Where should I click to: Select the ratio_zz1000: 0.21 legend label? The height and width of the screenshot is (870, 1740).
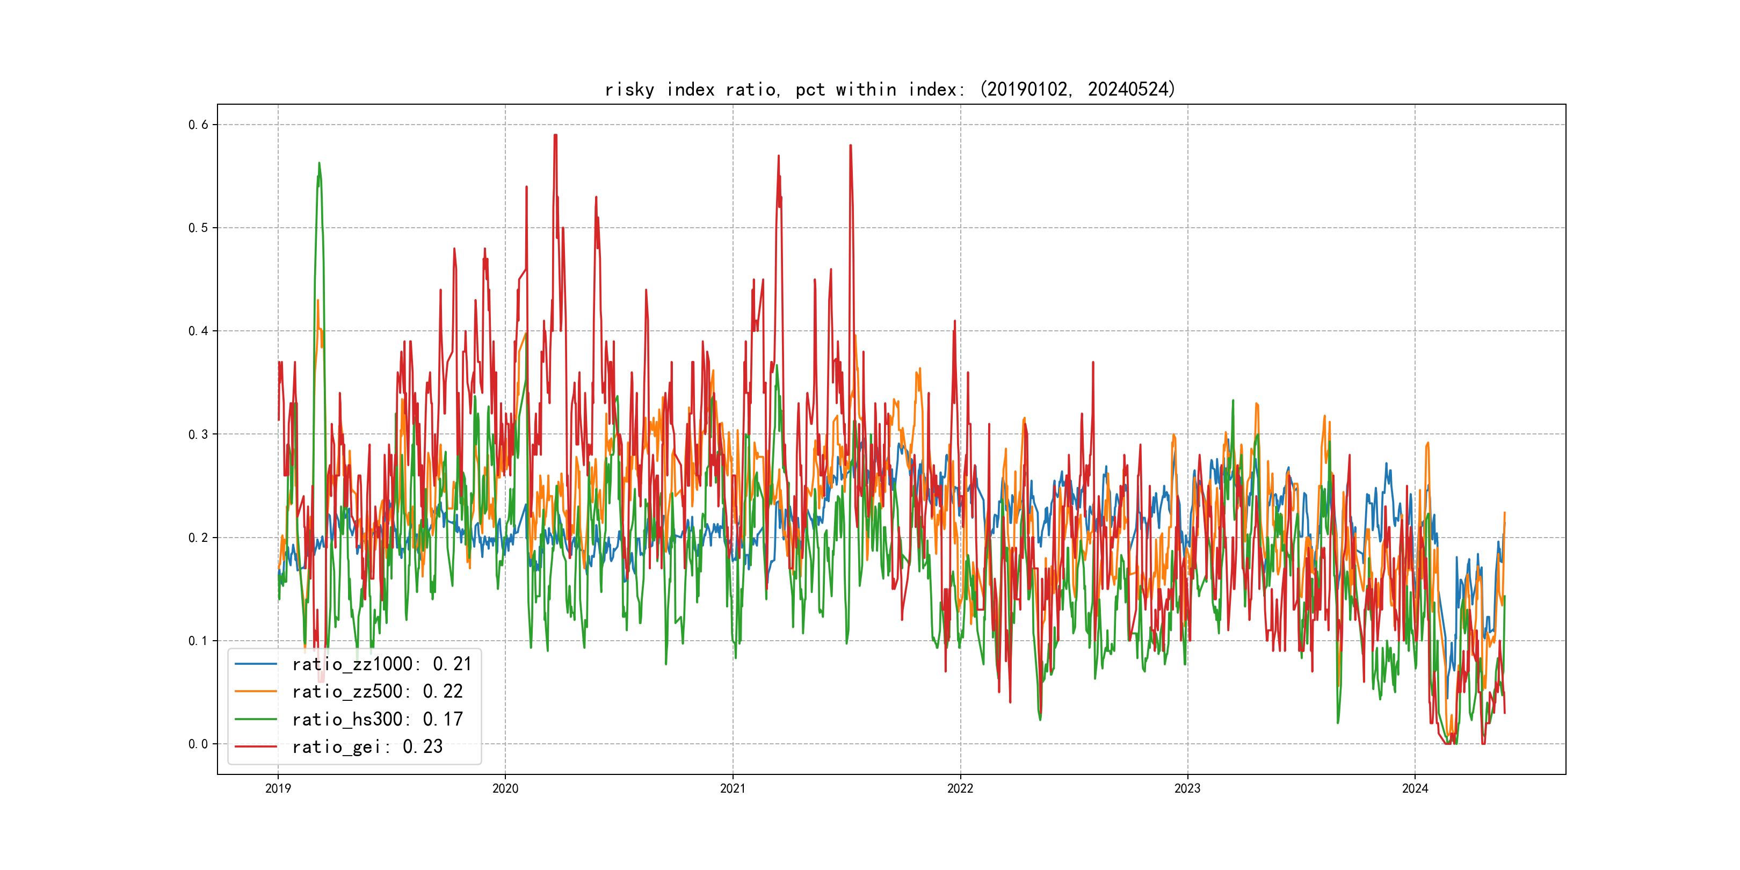pos(382,664)
